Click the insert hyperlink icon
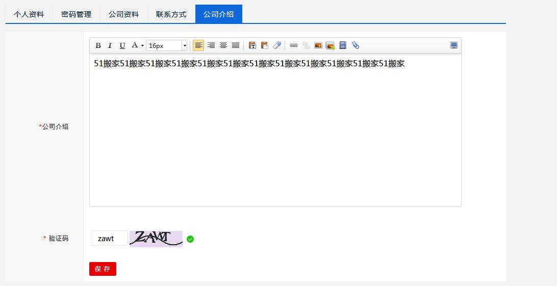Viewport: 557px width, 286px height. (x=293, y=45)
